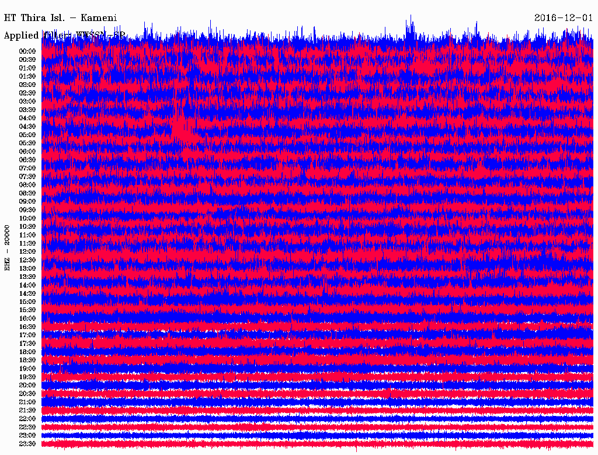Select the 08:30 time label
Viewport: 598px width, 455px height.
click(27, 193)
